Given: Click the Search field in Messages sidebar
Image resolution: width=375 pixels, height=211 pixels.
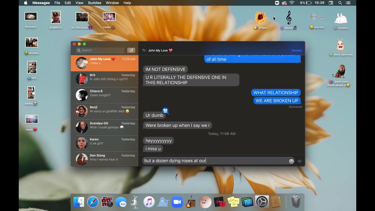Looking at the screenshot, I should click(x=100, y=50).
